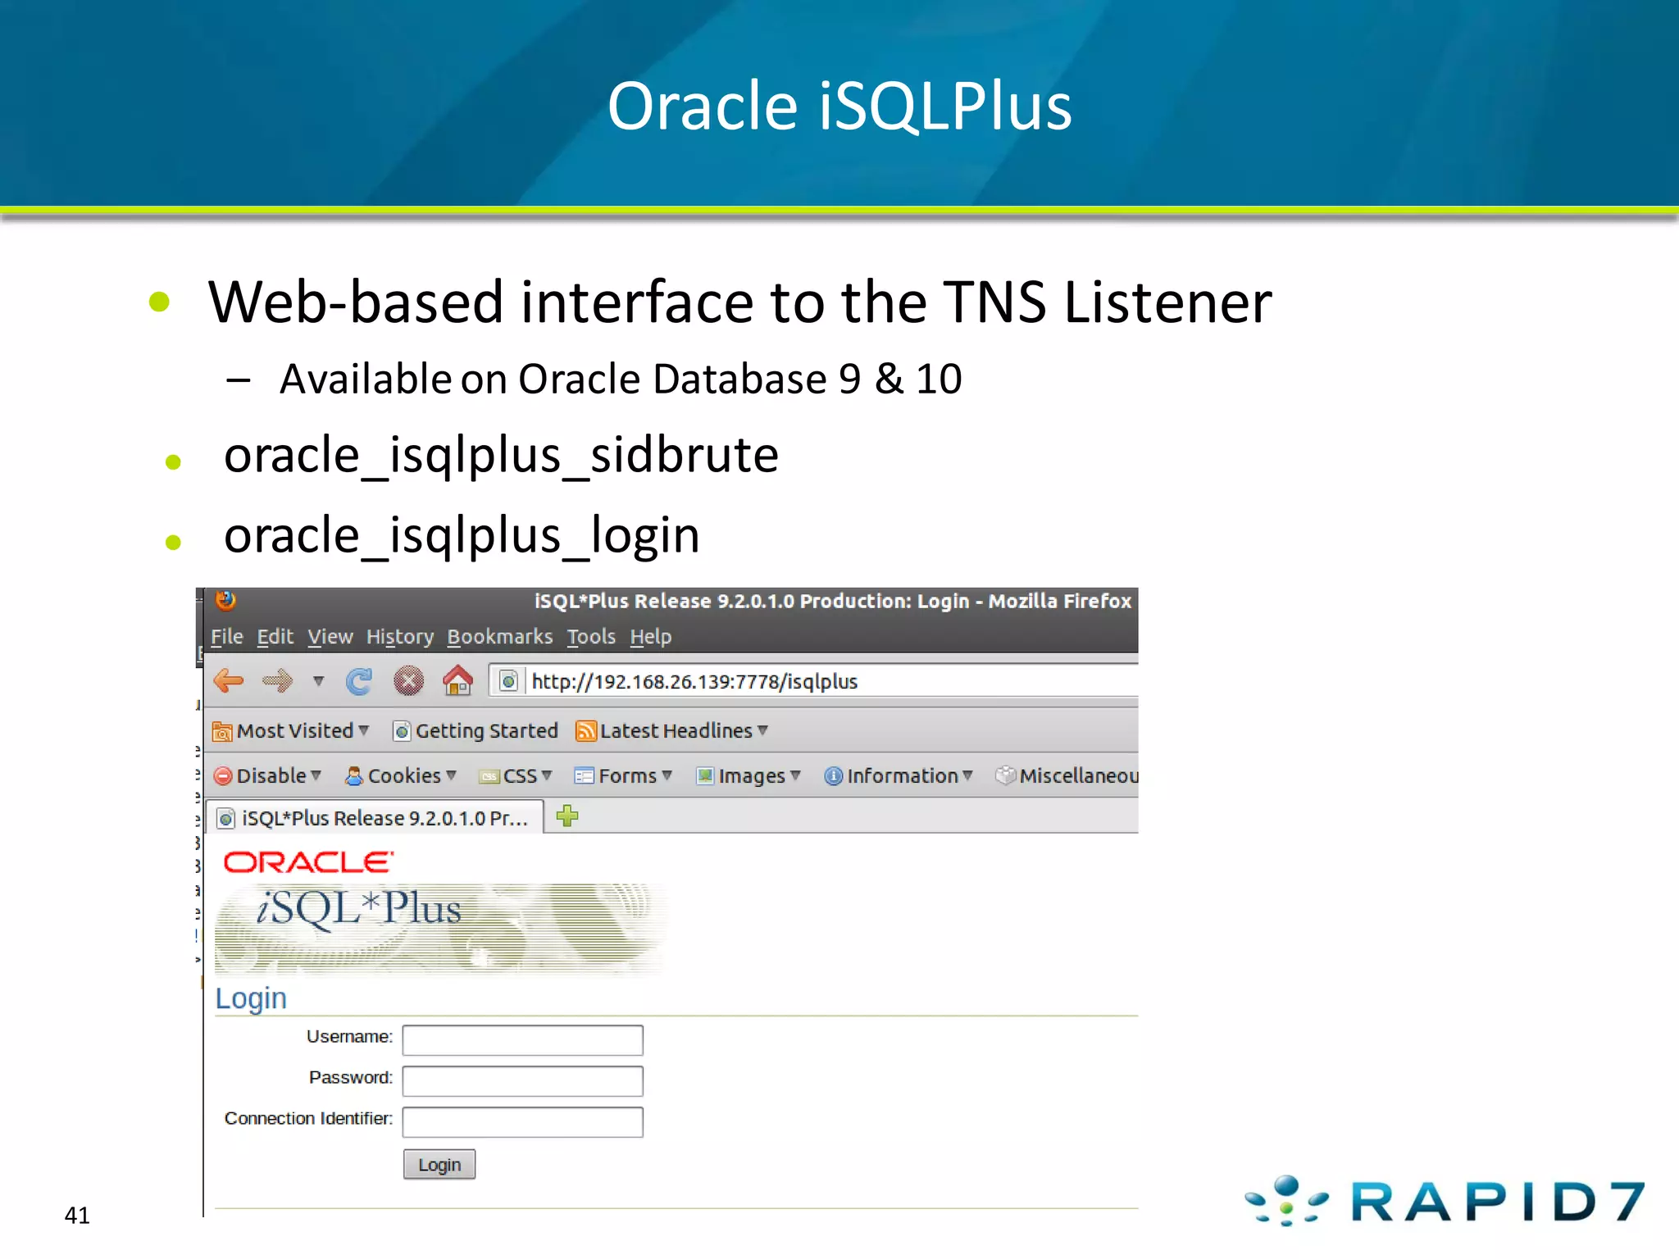This screenshot has width=1679, height=1259.
Task: Open the Getting Started bookmark
Action: click(475, 730)
